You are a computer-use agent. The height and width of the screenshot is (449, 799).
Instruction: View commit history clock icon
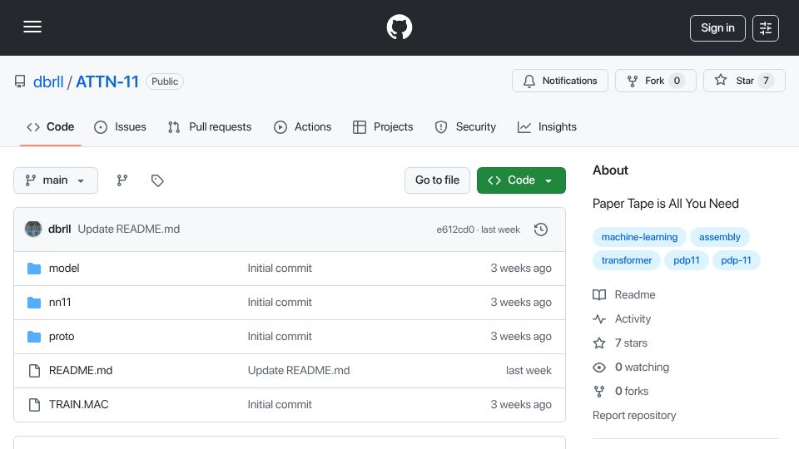[541, 229]
